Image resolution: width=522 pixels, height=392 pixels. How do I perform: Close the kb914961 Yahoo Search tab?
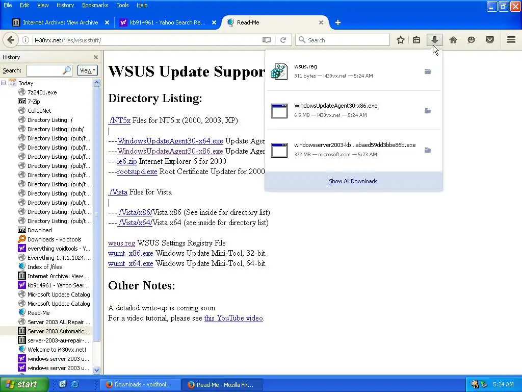click(214, 22)
